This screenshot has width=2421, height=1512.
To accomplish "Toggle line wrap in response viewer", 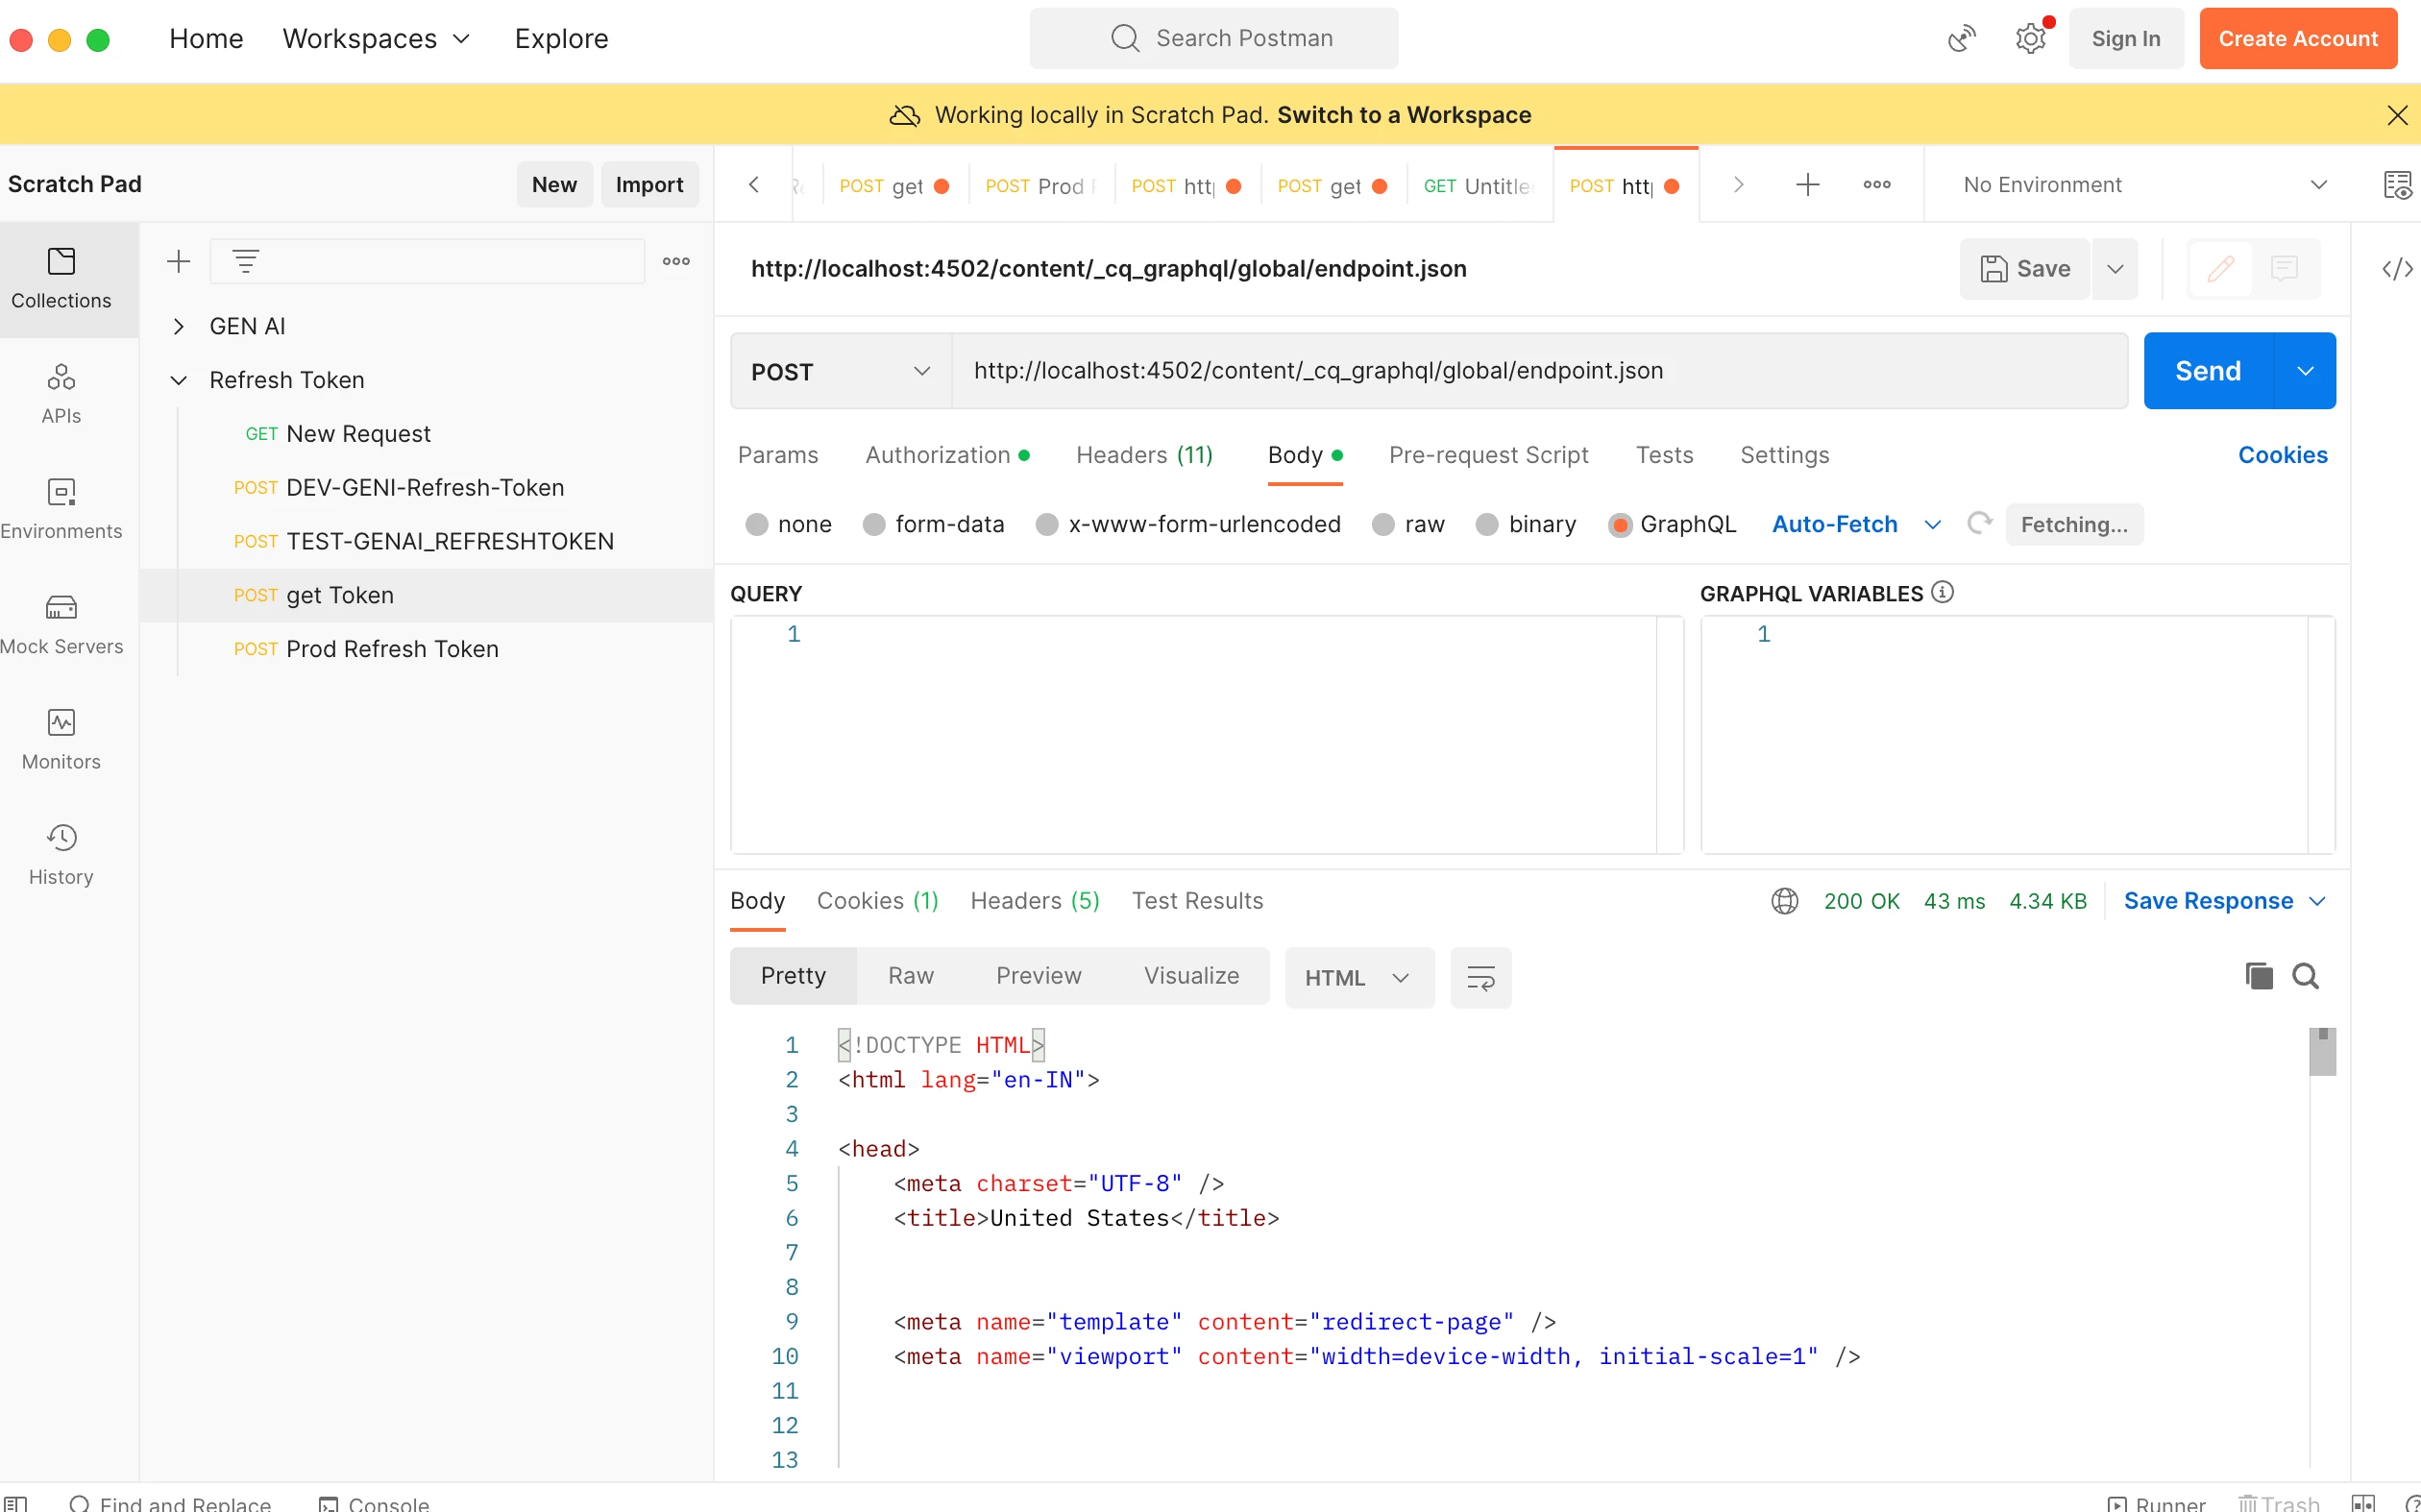I will tap(1480, 977).
